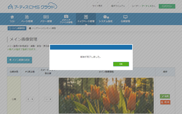Screen dimensions: 182x114
Task: Click the メイン画像の追加 button
Action: tap(19, 60)
